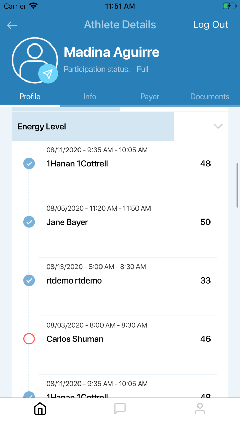Tap the back arrow icon
Image resolution: width=240 pixels, height=426 pixels.
[12, 25]
